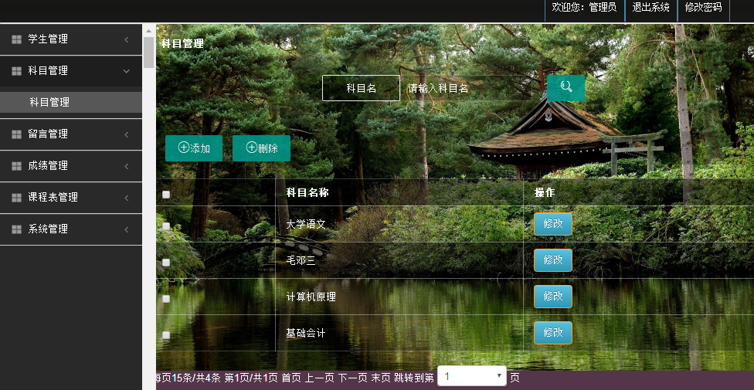Click the 基础会计 cell
The image size is (754, 390).
(306, 334)
